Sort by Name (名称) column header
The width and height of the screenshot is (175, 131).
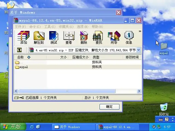(30, 57)
